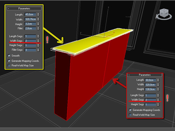Click spinner beside Fillet Segs
The image size is (175, 131).
38,50
